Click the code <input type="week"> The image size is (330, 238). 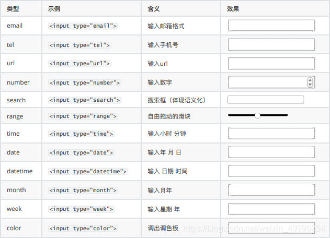pyautogui.click(x=81, y=209)
